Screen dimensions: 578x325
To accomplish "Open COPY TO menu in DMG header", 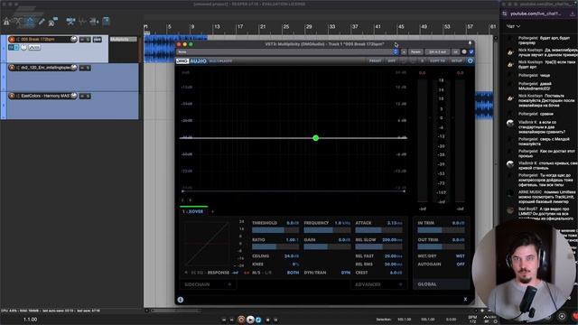I will point(437,60).
